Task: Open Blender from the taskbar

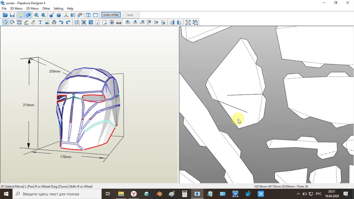Action: coord(159,194)
